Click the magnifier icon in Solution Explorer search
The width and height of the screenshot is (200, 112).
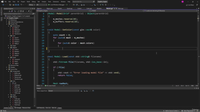click(x=33, y=14)
